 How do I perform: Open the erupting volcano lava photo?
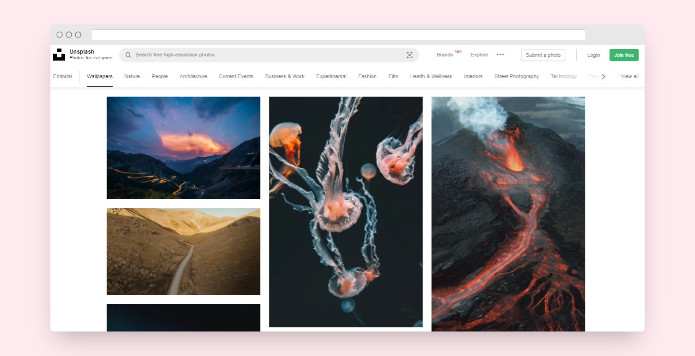(x=508, y=214)
